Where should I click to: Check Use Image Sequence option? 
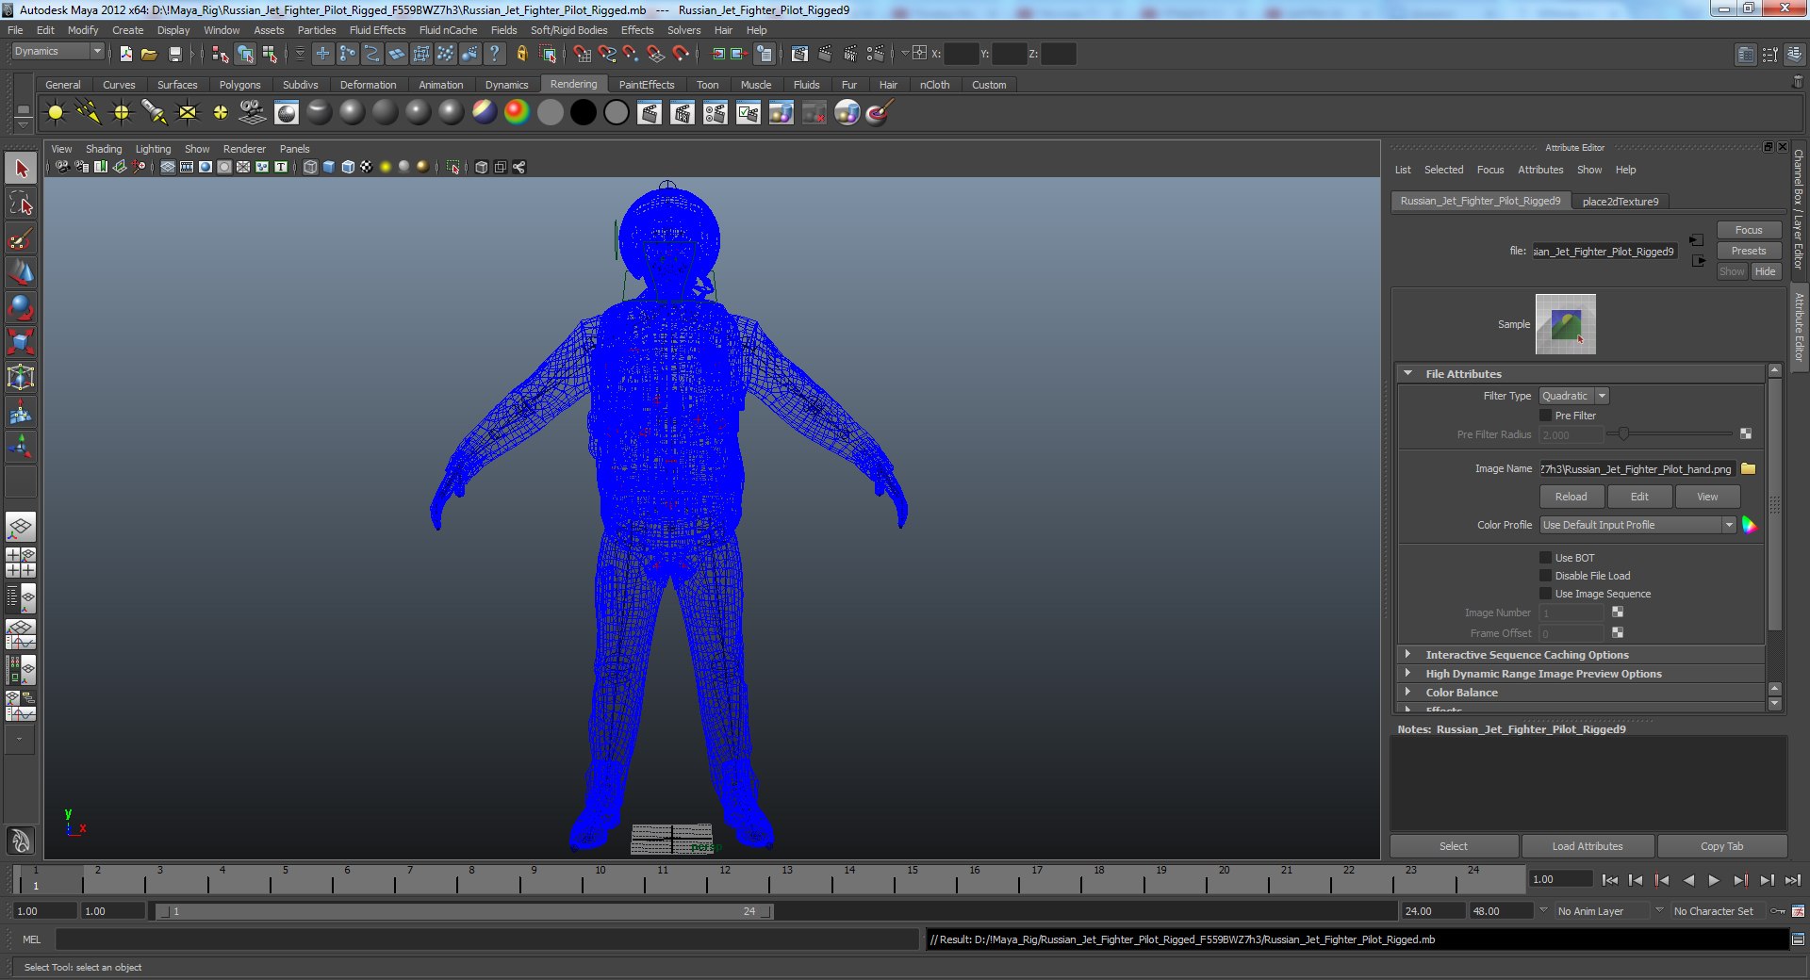pos(1545,594)
